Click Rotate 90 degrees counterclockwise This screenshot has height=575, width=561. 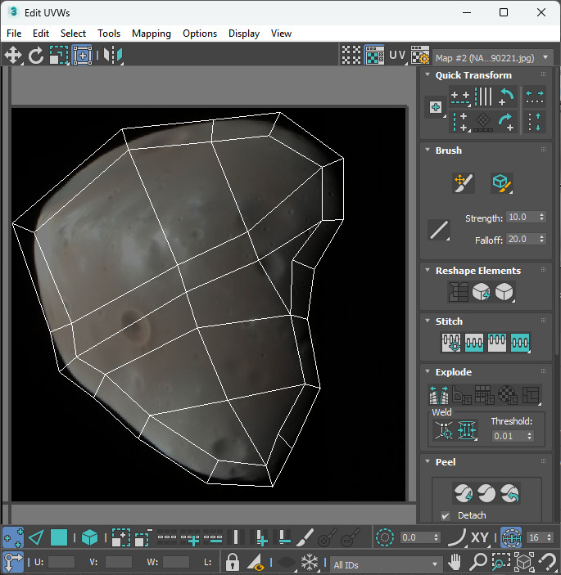click(x=506, y=97)
